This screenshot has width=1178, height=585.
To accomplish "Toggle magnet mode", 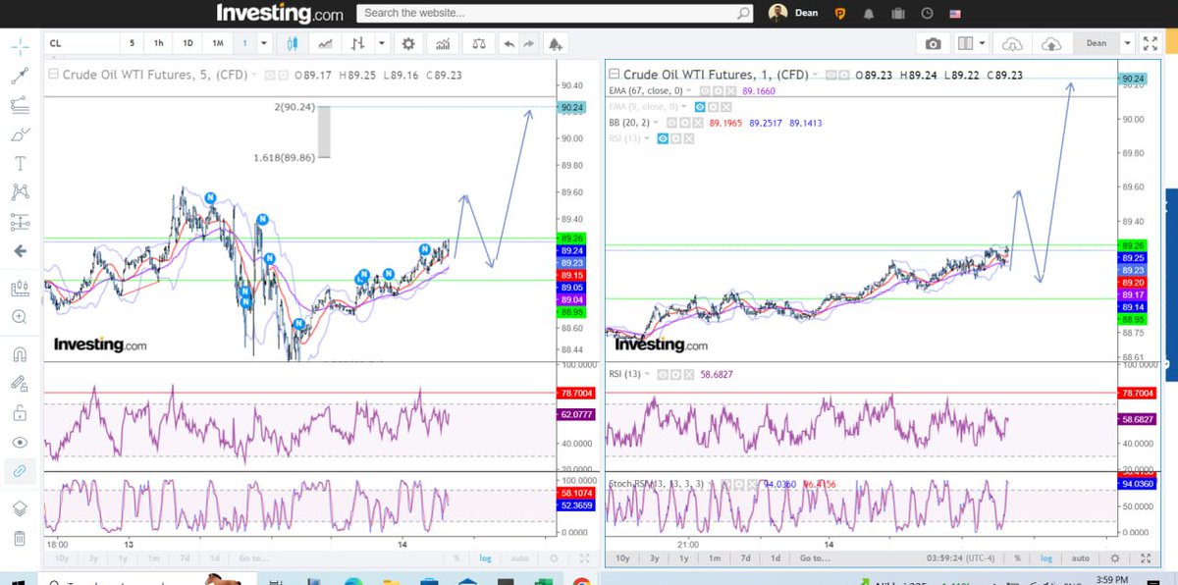I will tap(20, 354).
